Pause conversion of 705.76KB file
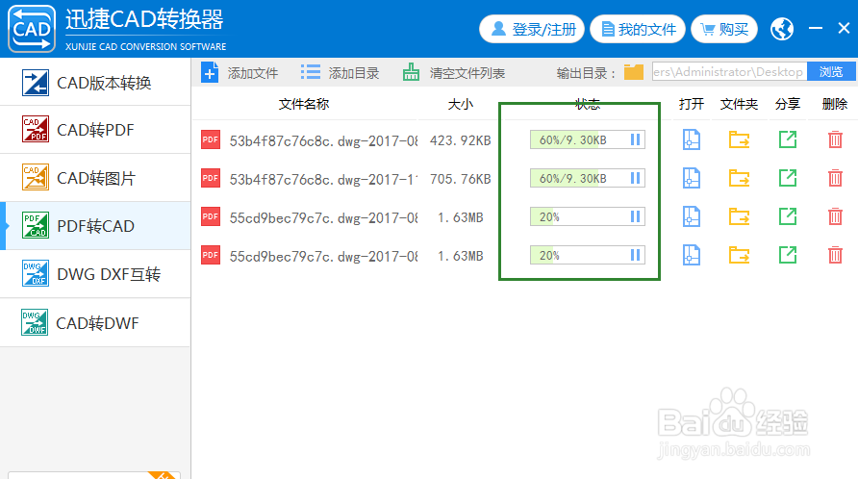The height and width of the screenshot is (479, 858). point(635,179)
